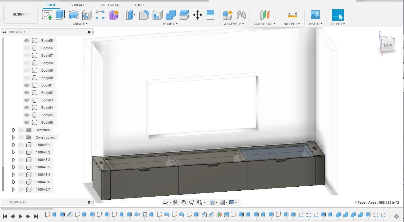Show Body56 by clicking its visibility eye
The image size is (404, 222).
point(27,48)
